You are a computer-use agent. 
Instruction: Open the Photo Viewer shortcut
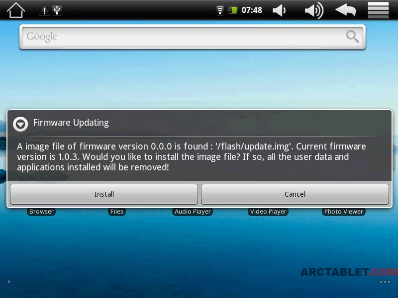point(344,212)
